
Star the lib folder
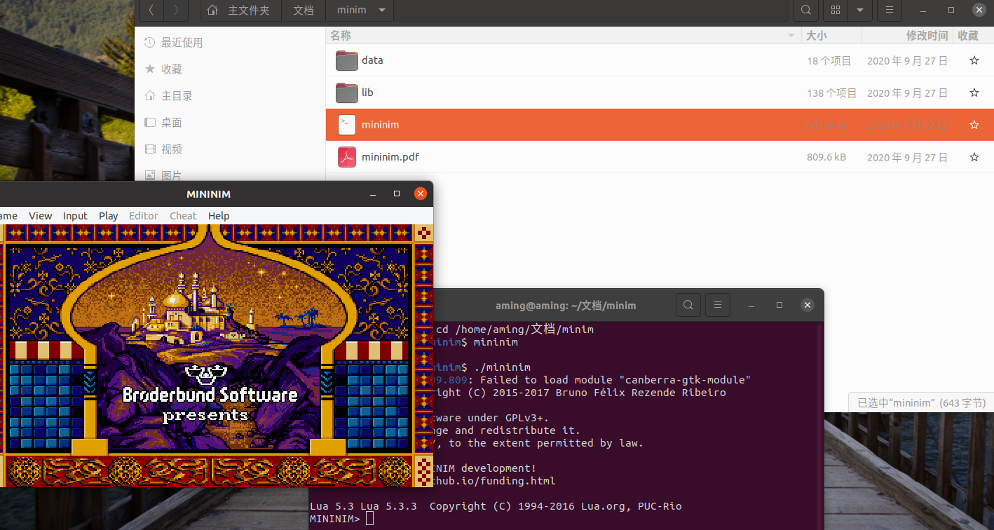coord(974,93)
